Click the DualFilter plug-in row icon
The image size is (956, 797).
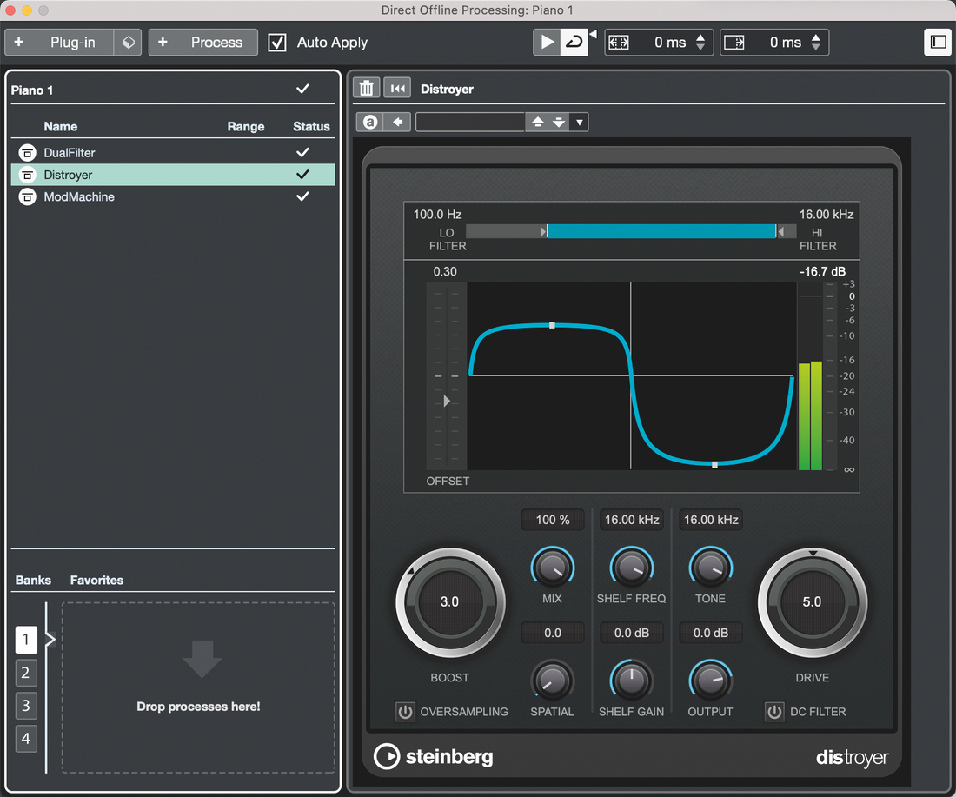point(27,152)
